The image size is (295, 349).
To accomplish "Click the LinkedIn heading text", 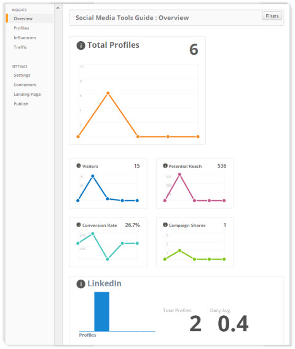I will [x=104, y=284].
